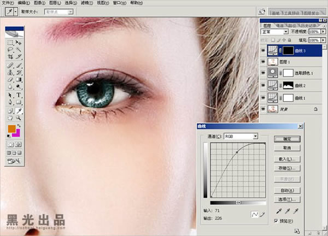
Task: Open the 滤镜 menu
Action: (86, 3)
